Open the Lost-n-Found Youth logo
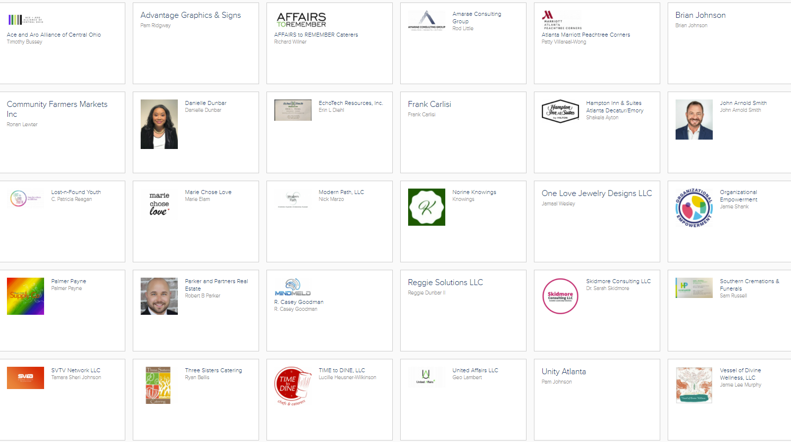Viewport: 791px width, 442px height. click(x=25, y=198)
